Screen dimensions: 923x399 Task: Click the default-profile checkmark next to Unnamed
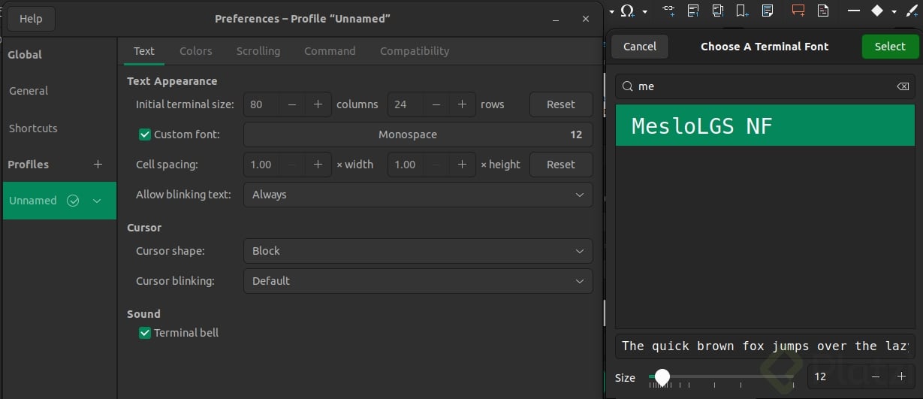[x=73, y=201]
